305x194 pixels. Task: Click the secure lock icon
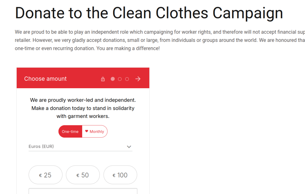(103, 79)
